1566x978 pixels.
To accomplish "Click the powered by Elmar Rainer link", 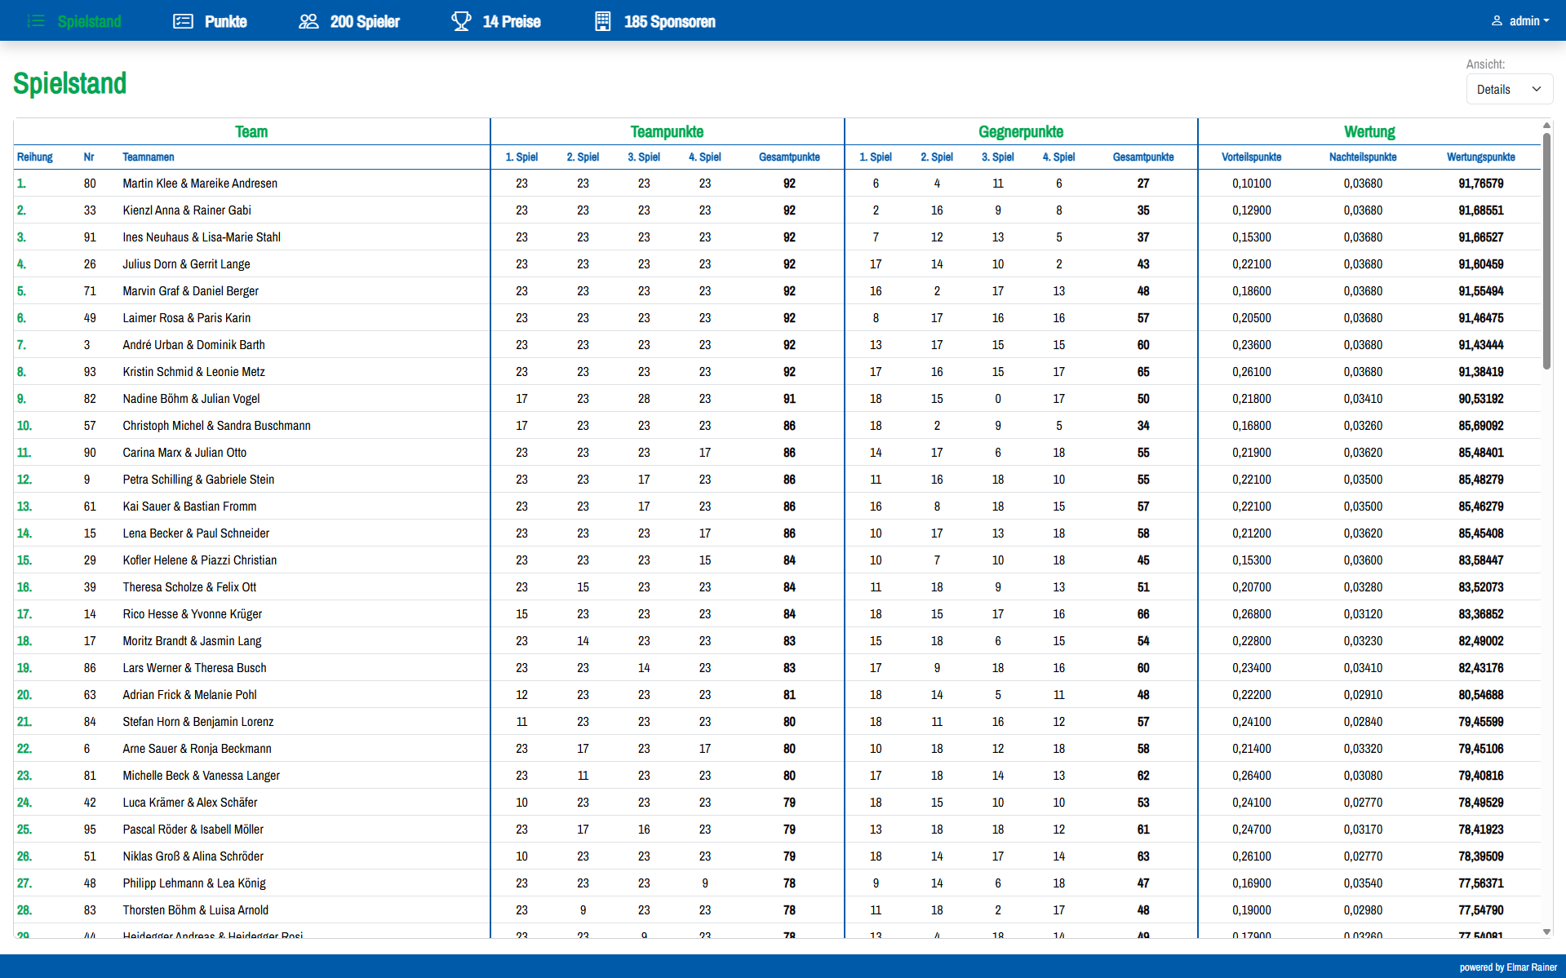I will click(1508, 967).
